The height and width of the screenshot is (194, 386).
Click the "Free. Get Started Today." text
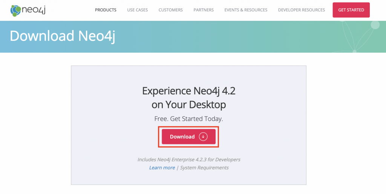189,119
